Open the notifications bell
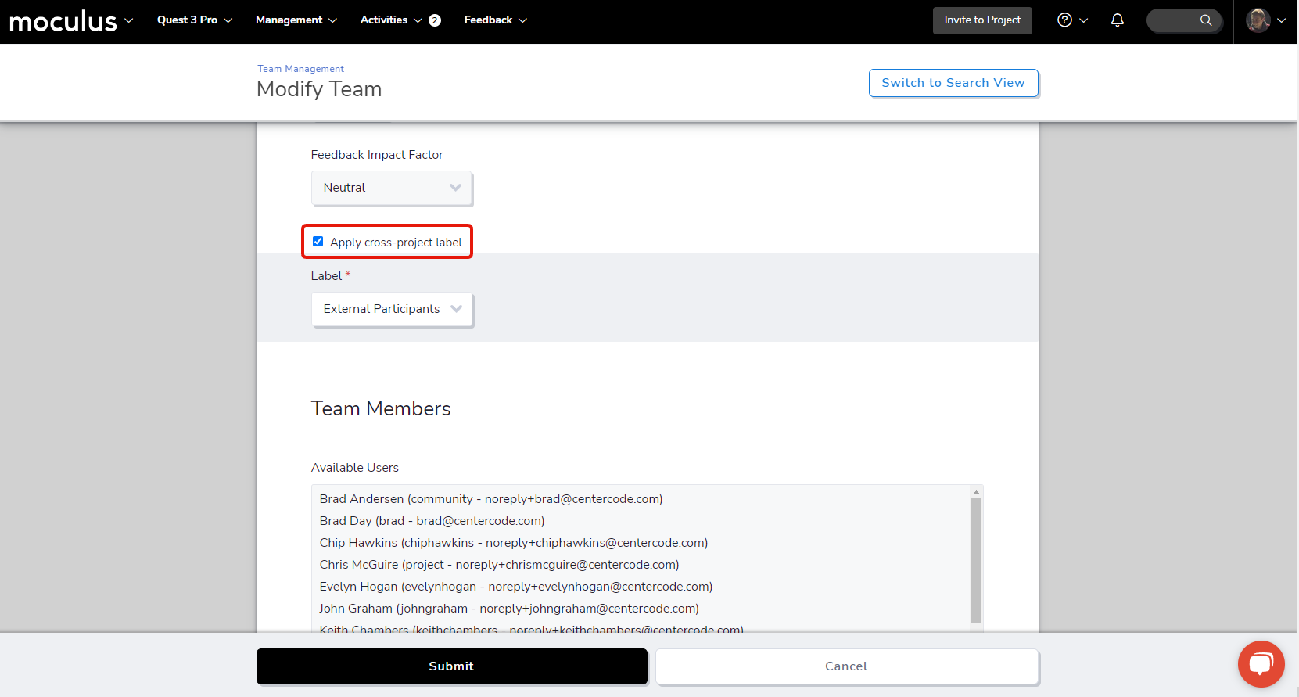Image resolution: width=1299 pixels, height=697 pixels. coord(1118,20)
